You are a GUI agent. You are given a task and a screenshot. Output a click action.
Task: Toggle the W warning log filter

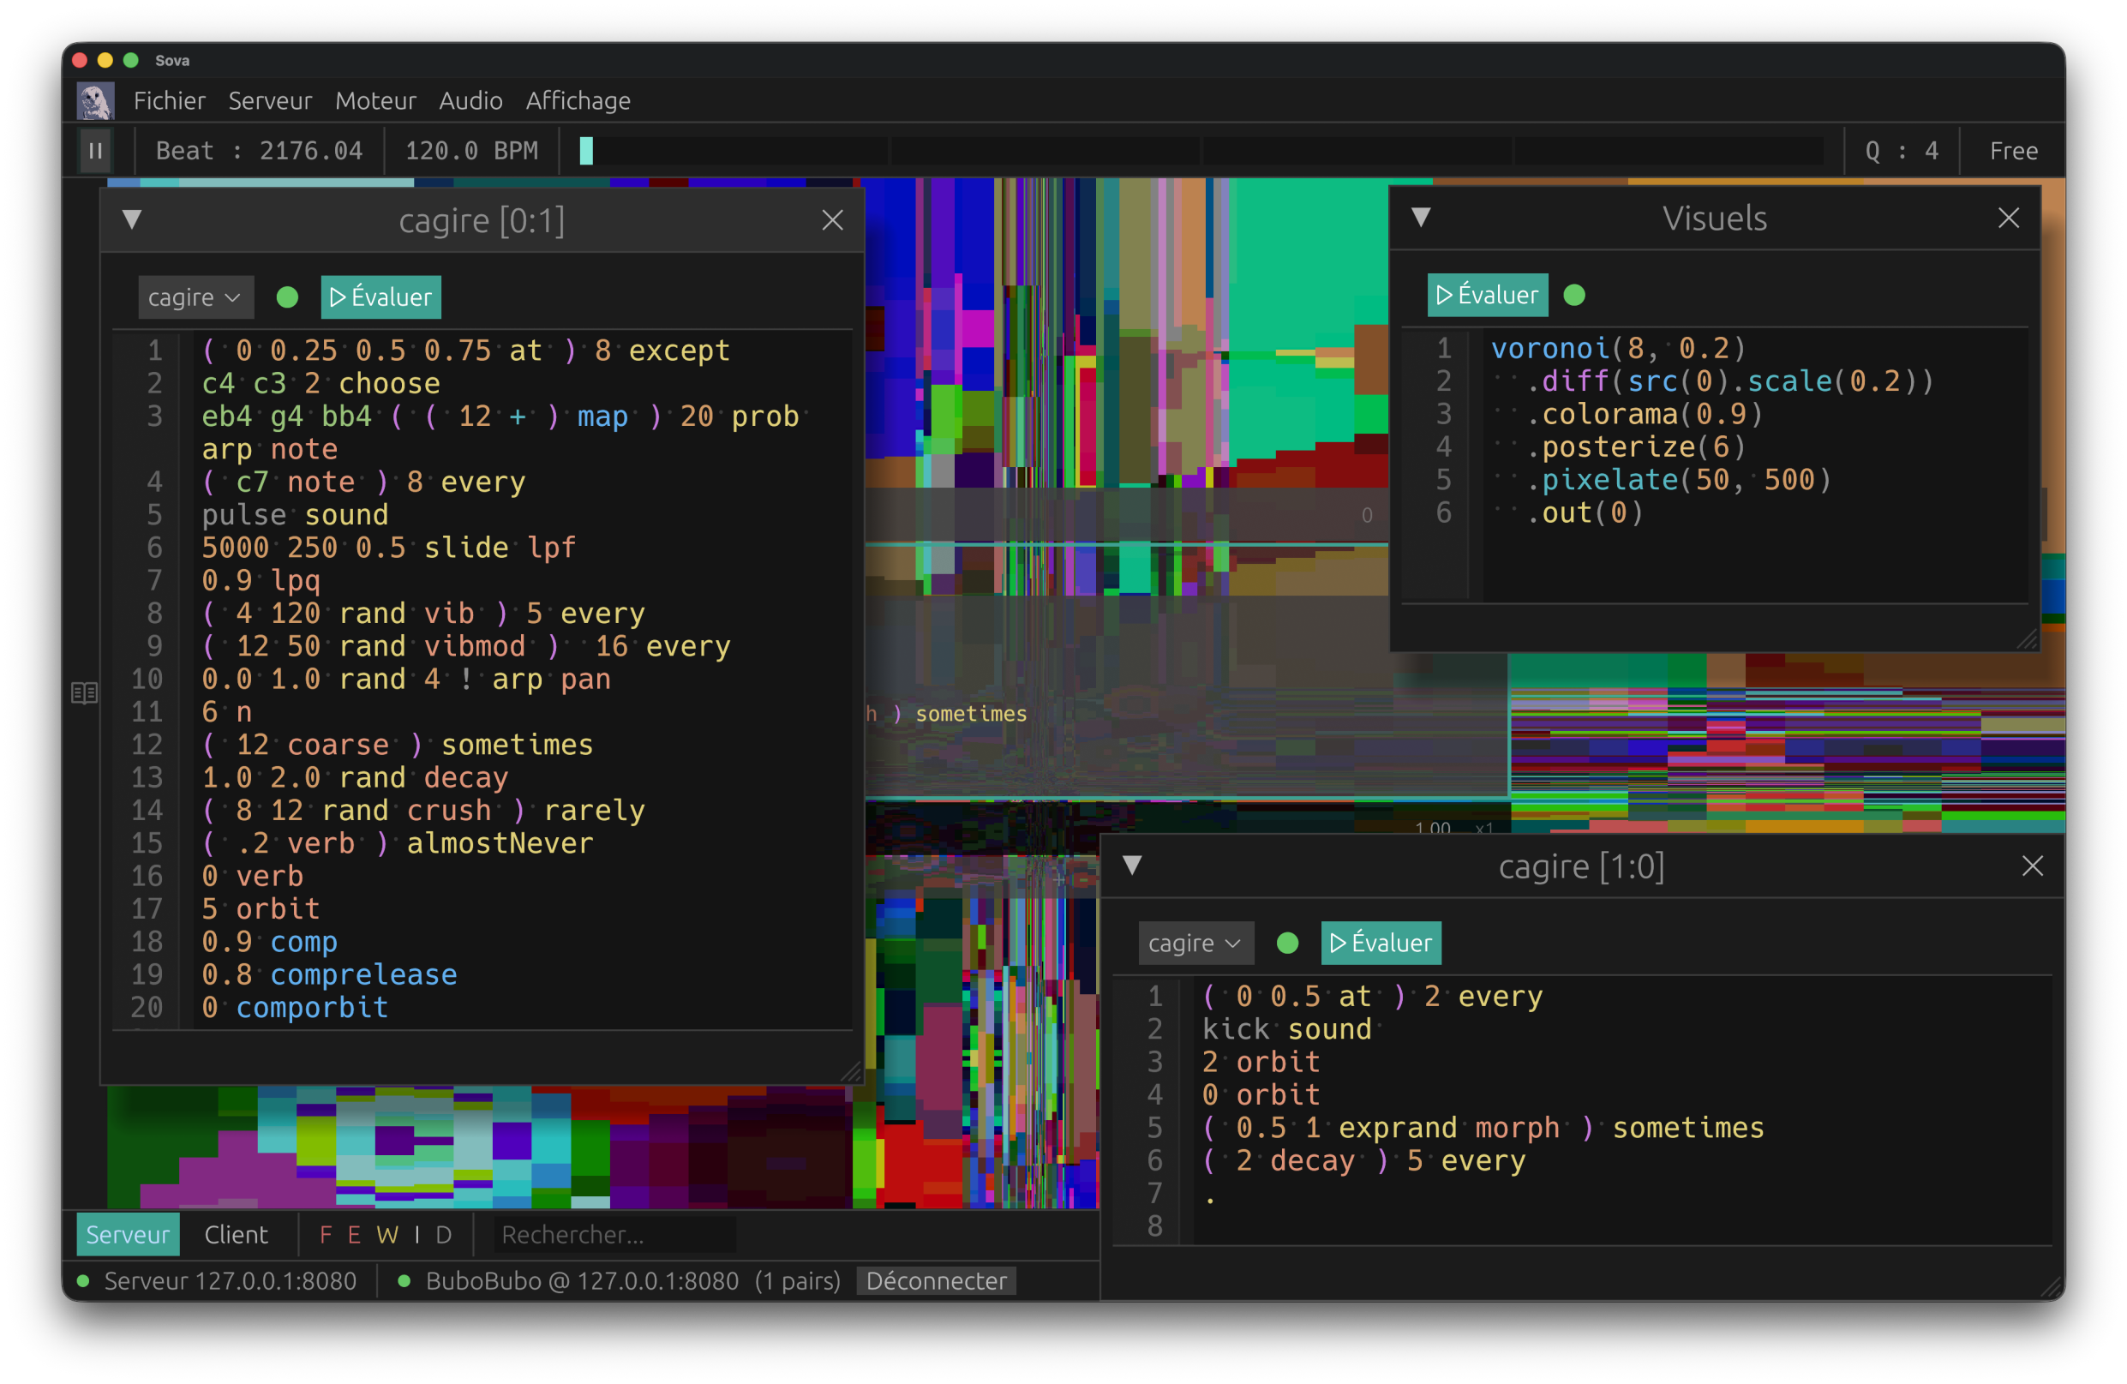pos(386,1234)
